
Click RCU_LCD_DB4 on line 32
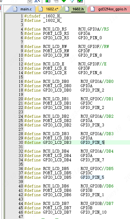56,151
